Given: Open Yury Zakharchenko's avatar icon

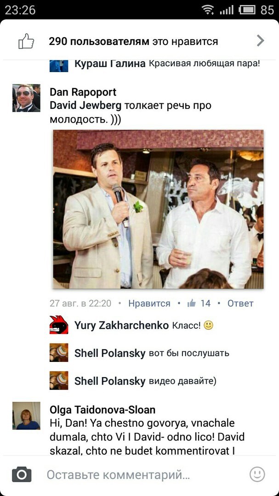Looking at the screenshot, I should coord(59,325).
